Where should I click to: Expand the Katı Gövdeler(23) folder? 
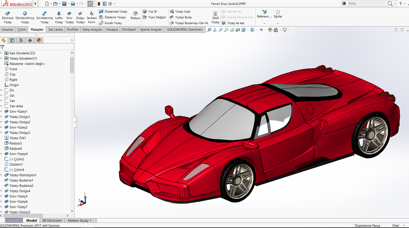[x=1, y=53]
